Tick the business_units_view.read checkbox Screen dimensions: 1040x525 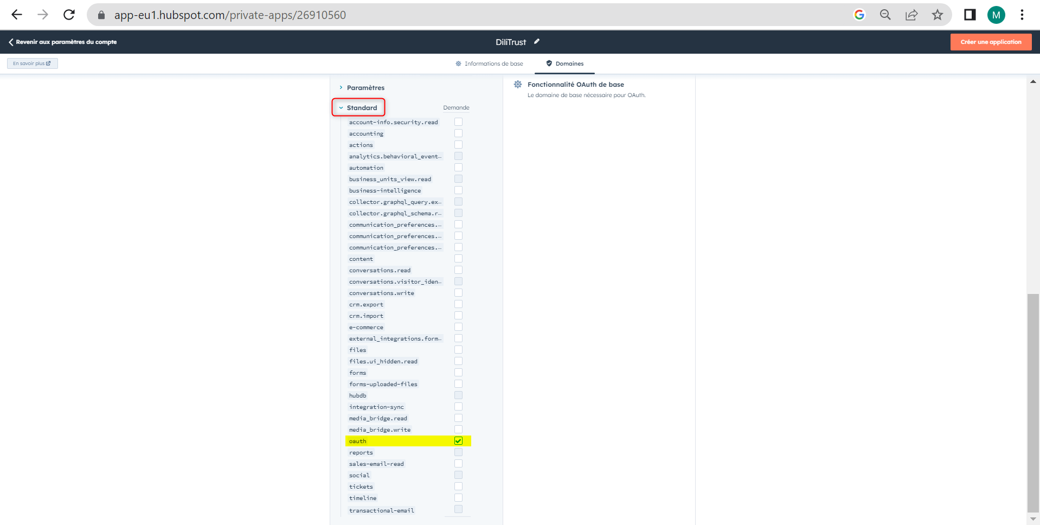(x=458, y=179)
